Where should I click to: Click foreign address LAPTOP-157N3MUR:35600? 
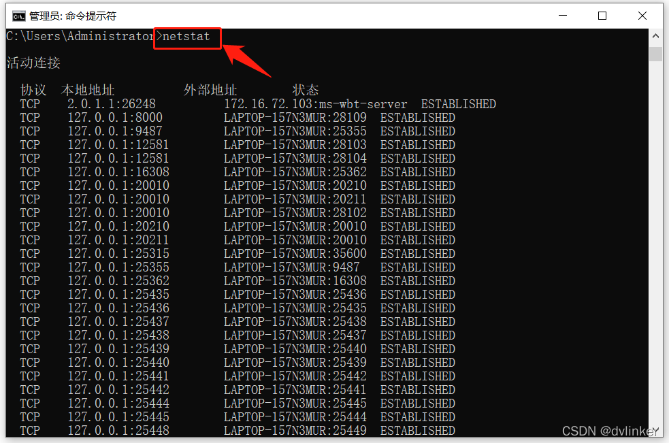[295, 254]
